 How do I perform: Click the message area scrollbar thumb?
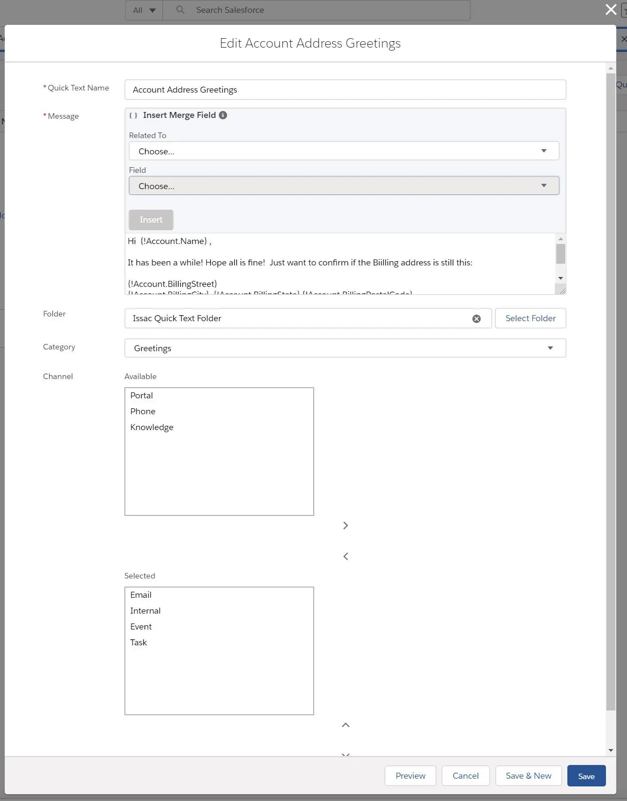click(560, 254)
